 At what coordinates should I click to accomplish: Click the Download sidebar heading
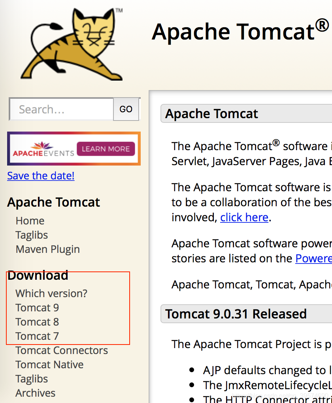pos(38,275)
